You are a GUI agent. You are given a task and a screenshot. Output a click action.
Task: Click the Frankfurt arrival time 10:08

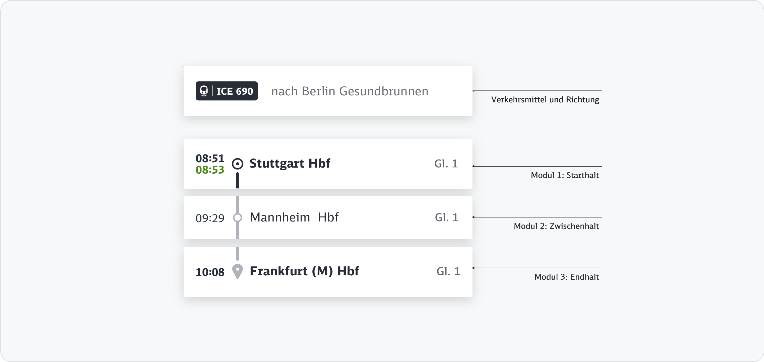tap(210, 272)
